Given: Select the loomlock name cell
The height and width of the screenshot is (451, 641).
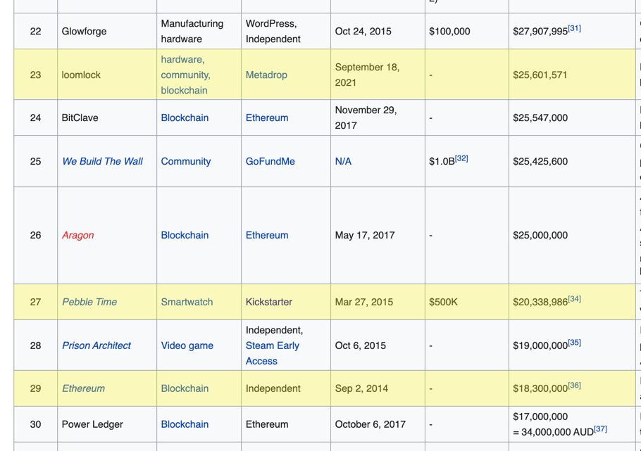Looking at the screenshot, I should pyautogui.click(x=107, y=75).
